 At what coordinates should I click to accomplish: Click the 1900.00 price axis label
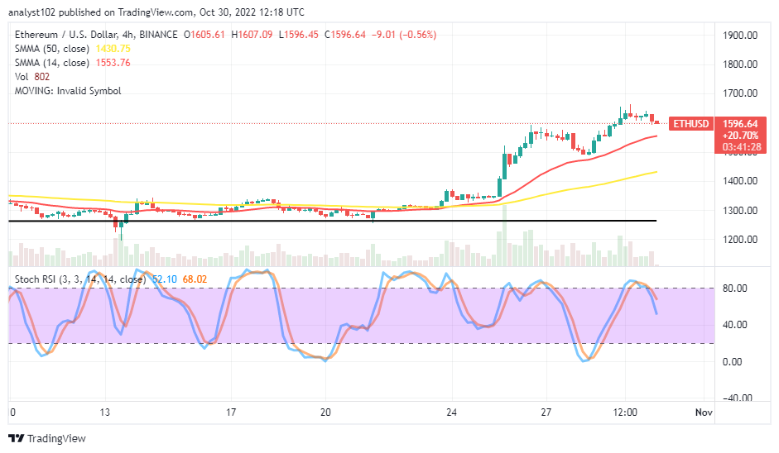click(x=740, y=36)
